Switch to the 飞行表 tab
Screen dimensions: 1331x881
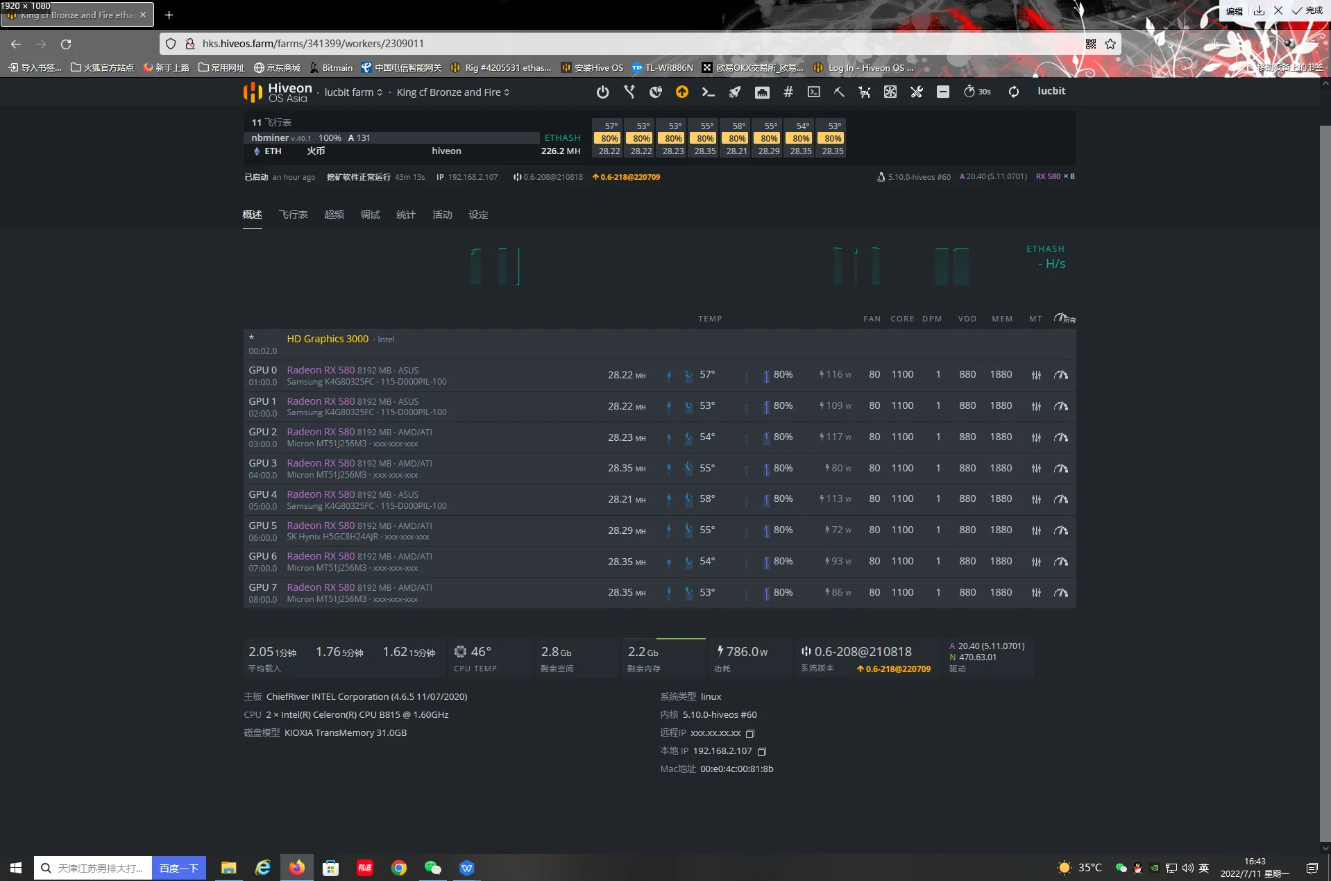point(294,215)
